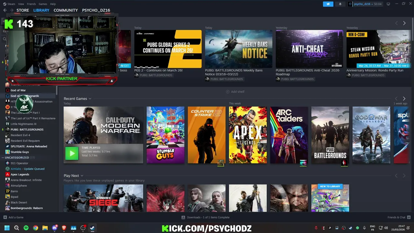Open ARC Raiders game tile
This screenshot has width=414, height=233.
point(289,135)
